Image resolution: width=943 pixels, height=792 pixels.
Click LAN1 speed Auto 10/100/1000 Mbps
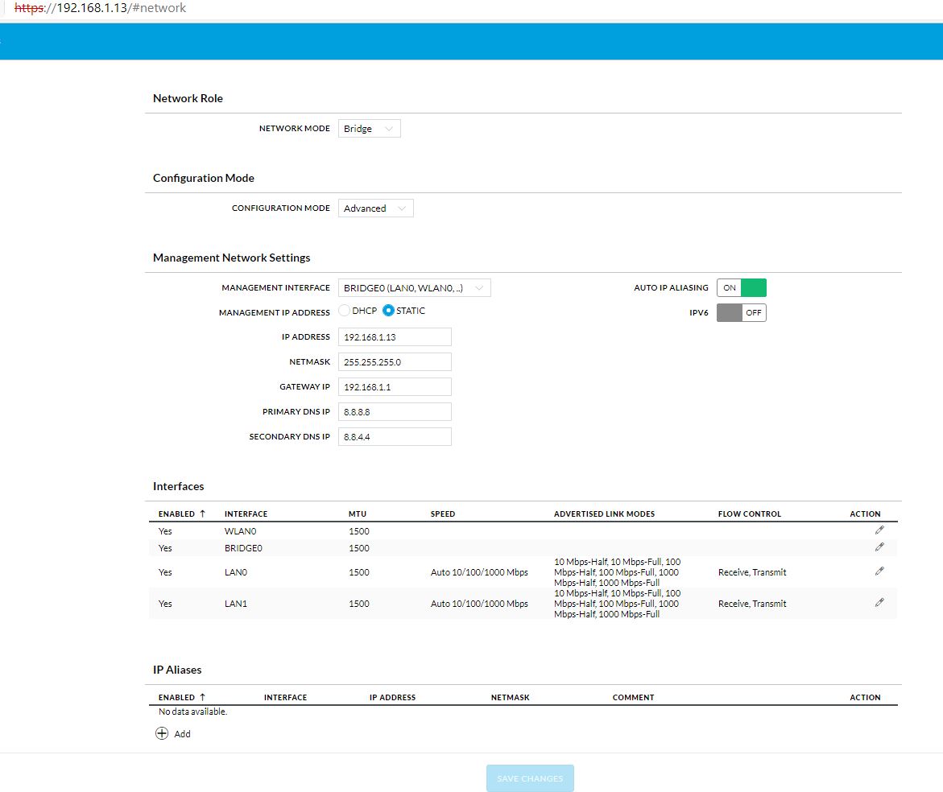point(479,604)
